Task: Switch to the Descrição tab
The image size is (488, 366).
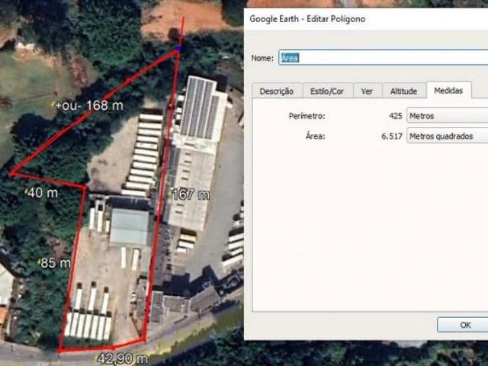Action: 277,91
